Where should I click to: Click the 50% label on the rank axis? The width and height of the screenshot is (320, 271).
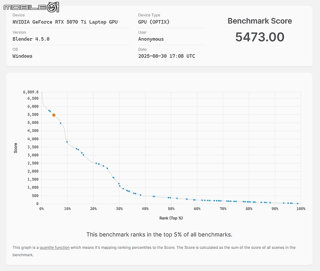pyautogui.click(x=171, y=209)
